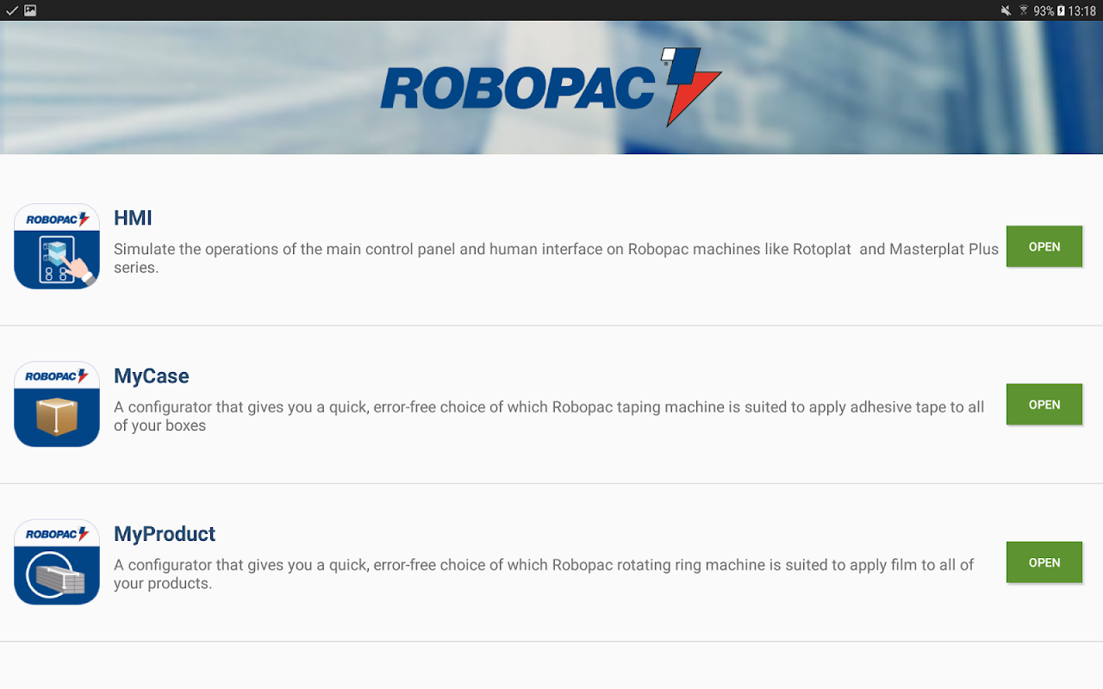Tap the 93% battery percentage
This screenshot has height=689, width=1103.
[1044, 10]
